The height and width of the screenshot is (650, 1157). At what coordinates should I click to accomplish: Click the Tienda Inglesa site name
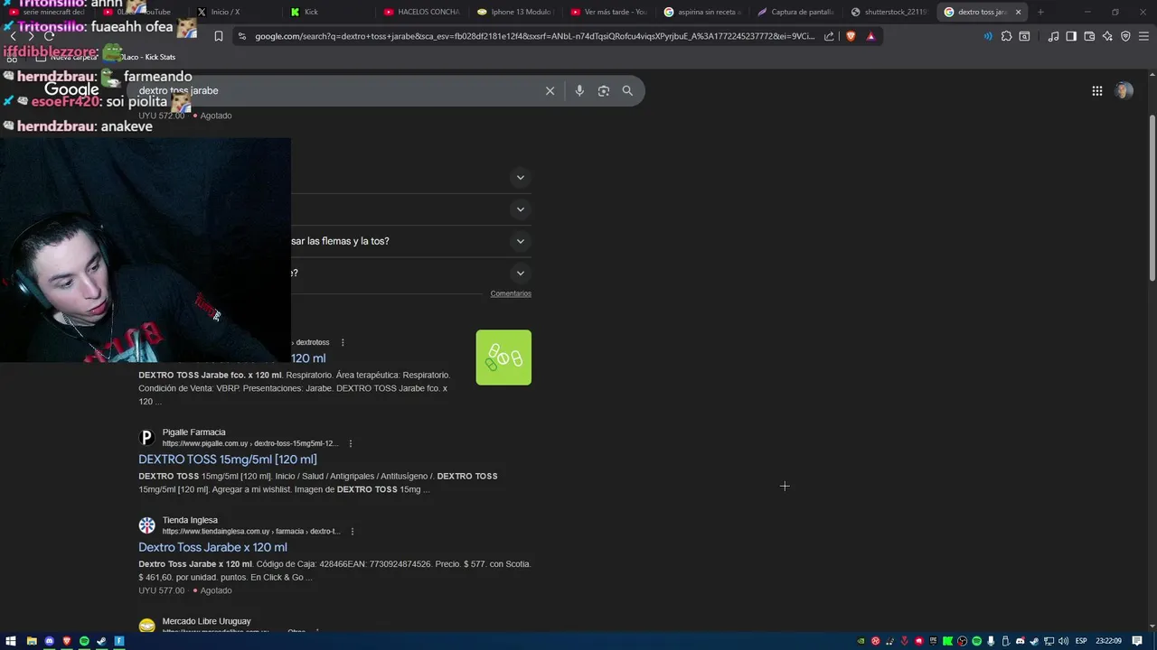[x=190, y=520]
